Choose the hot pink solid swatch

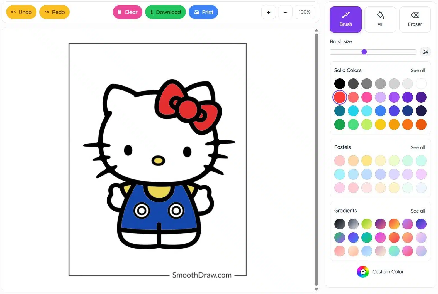click(367, 97)
